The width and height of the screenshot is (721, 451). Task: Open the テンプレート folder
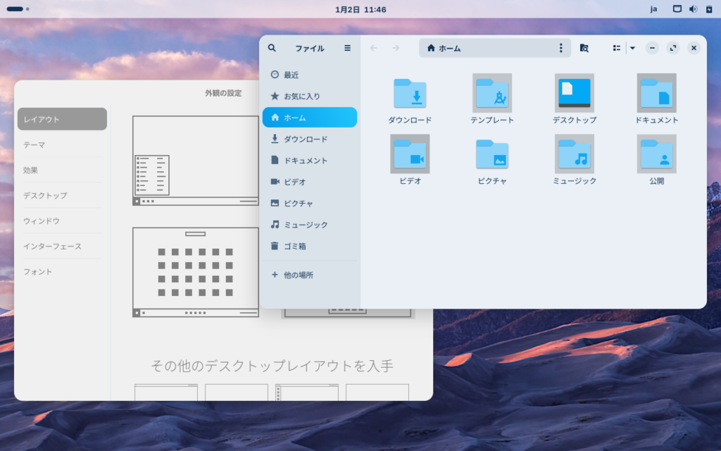[x=492, y=94]
